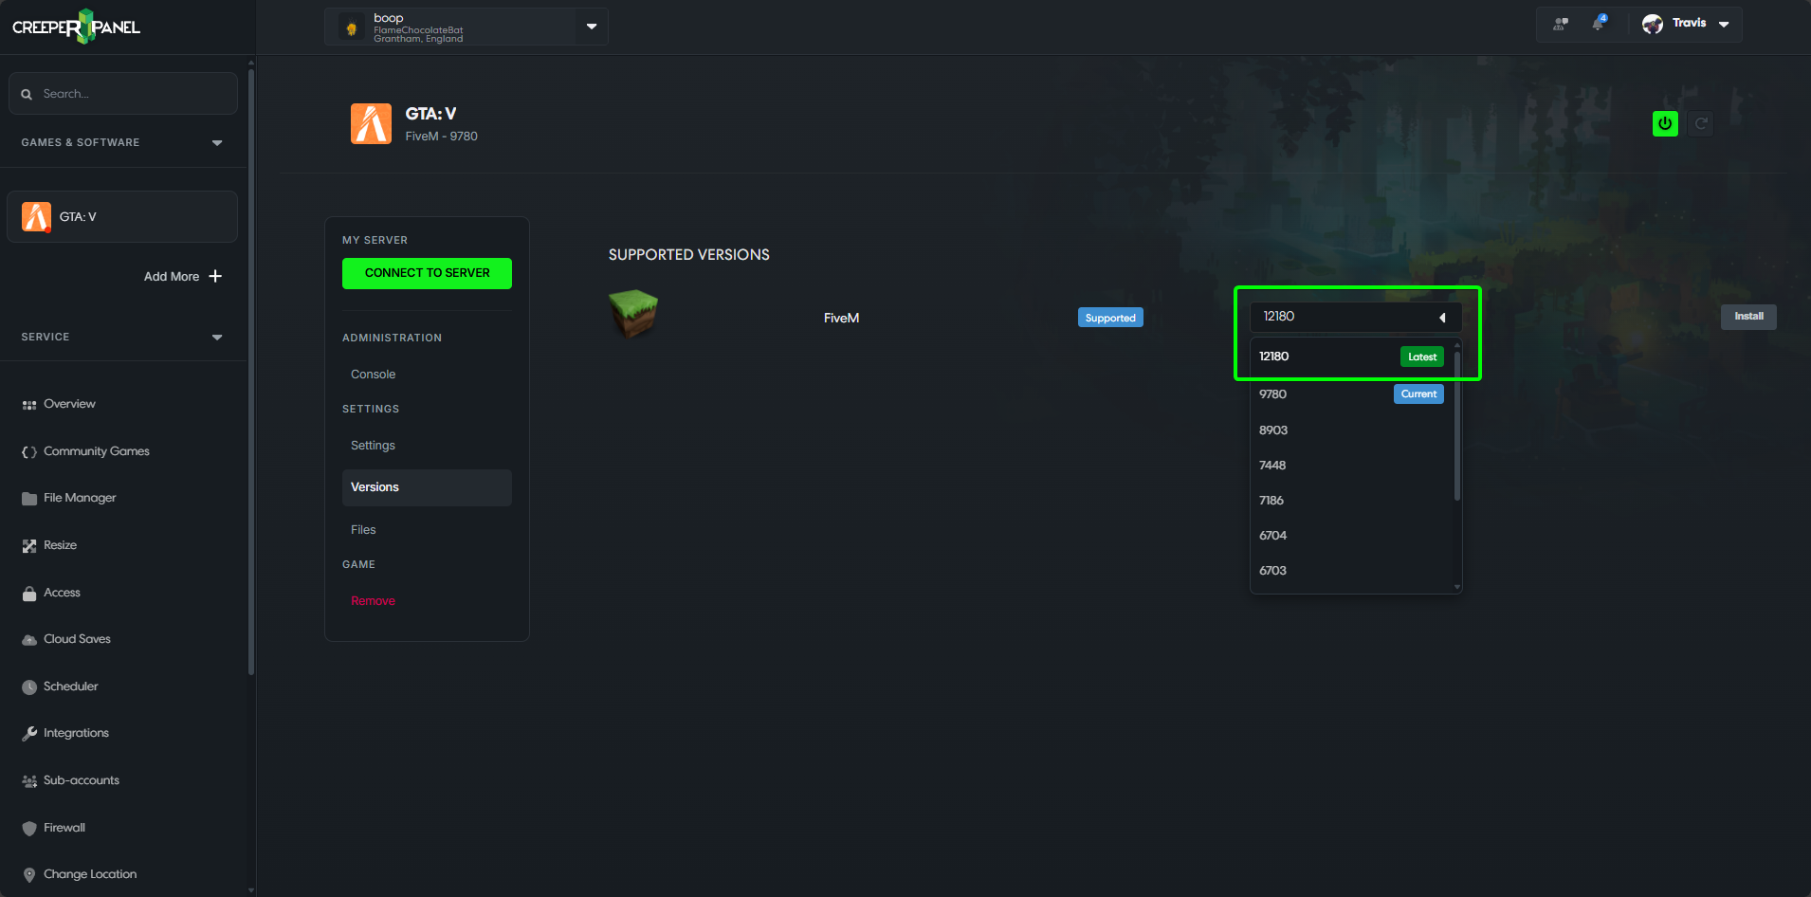Click the Integrations wrench icon
The width and height of the screenshot is (1811, 897).
coord(29,734)
